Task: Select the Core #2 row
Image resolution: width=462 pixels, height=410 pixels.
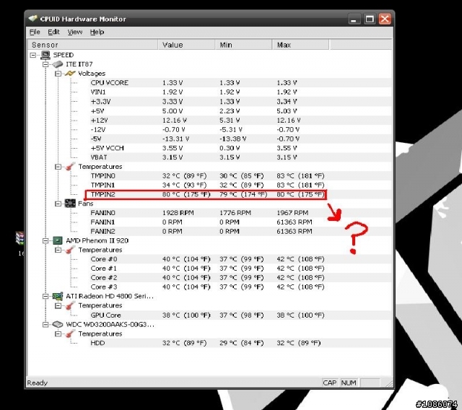Action: (x=240, y=278)
